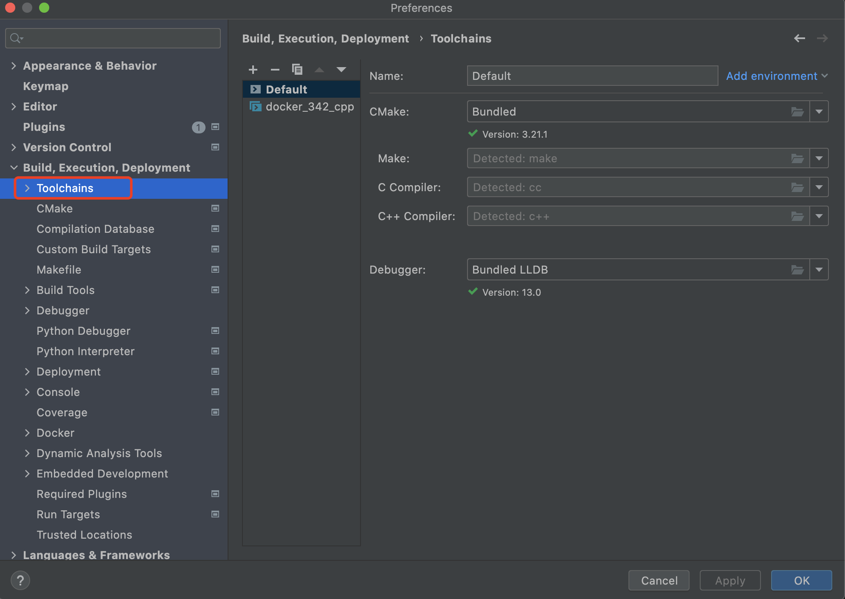
Task: Remove selected toolchain using the minus icon
Action: 275,69
